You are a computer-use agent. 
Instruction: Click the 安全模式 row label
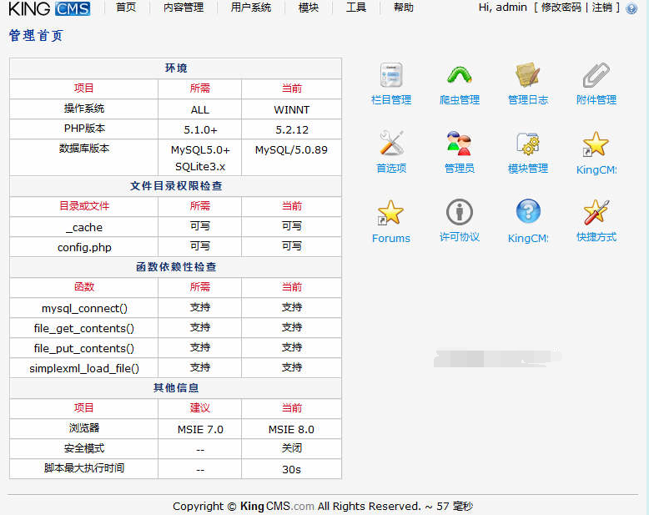pos(84,448)
